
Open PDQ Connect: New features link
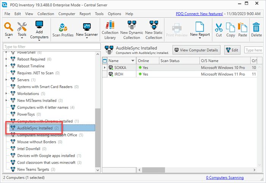(x=199, y=14)
